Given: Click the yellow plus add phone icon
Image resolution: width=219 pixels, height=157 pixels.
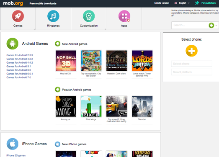Looking at the screenshot, I should (191, 51).
